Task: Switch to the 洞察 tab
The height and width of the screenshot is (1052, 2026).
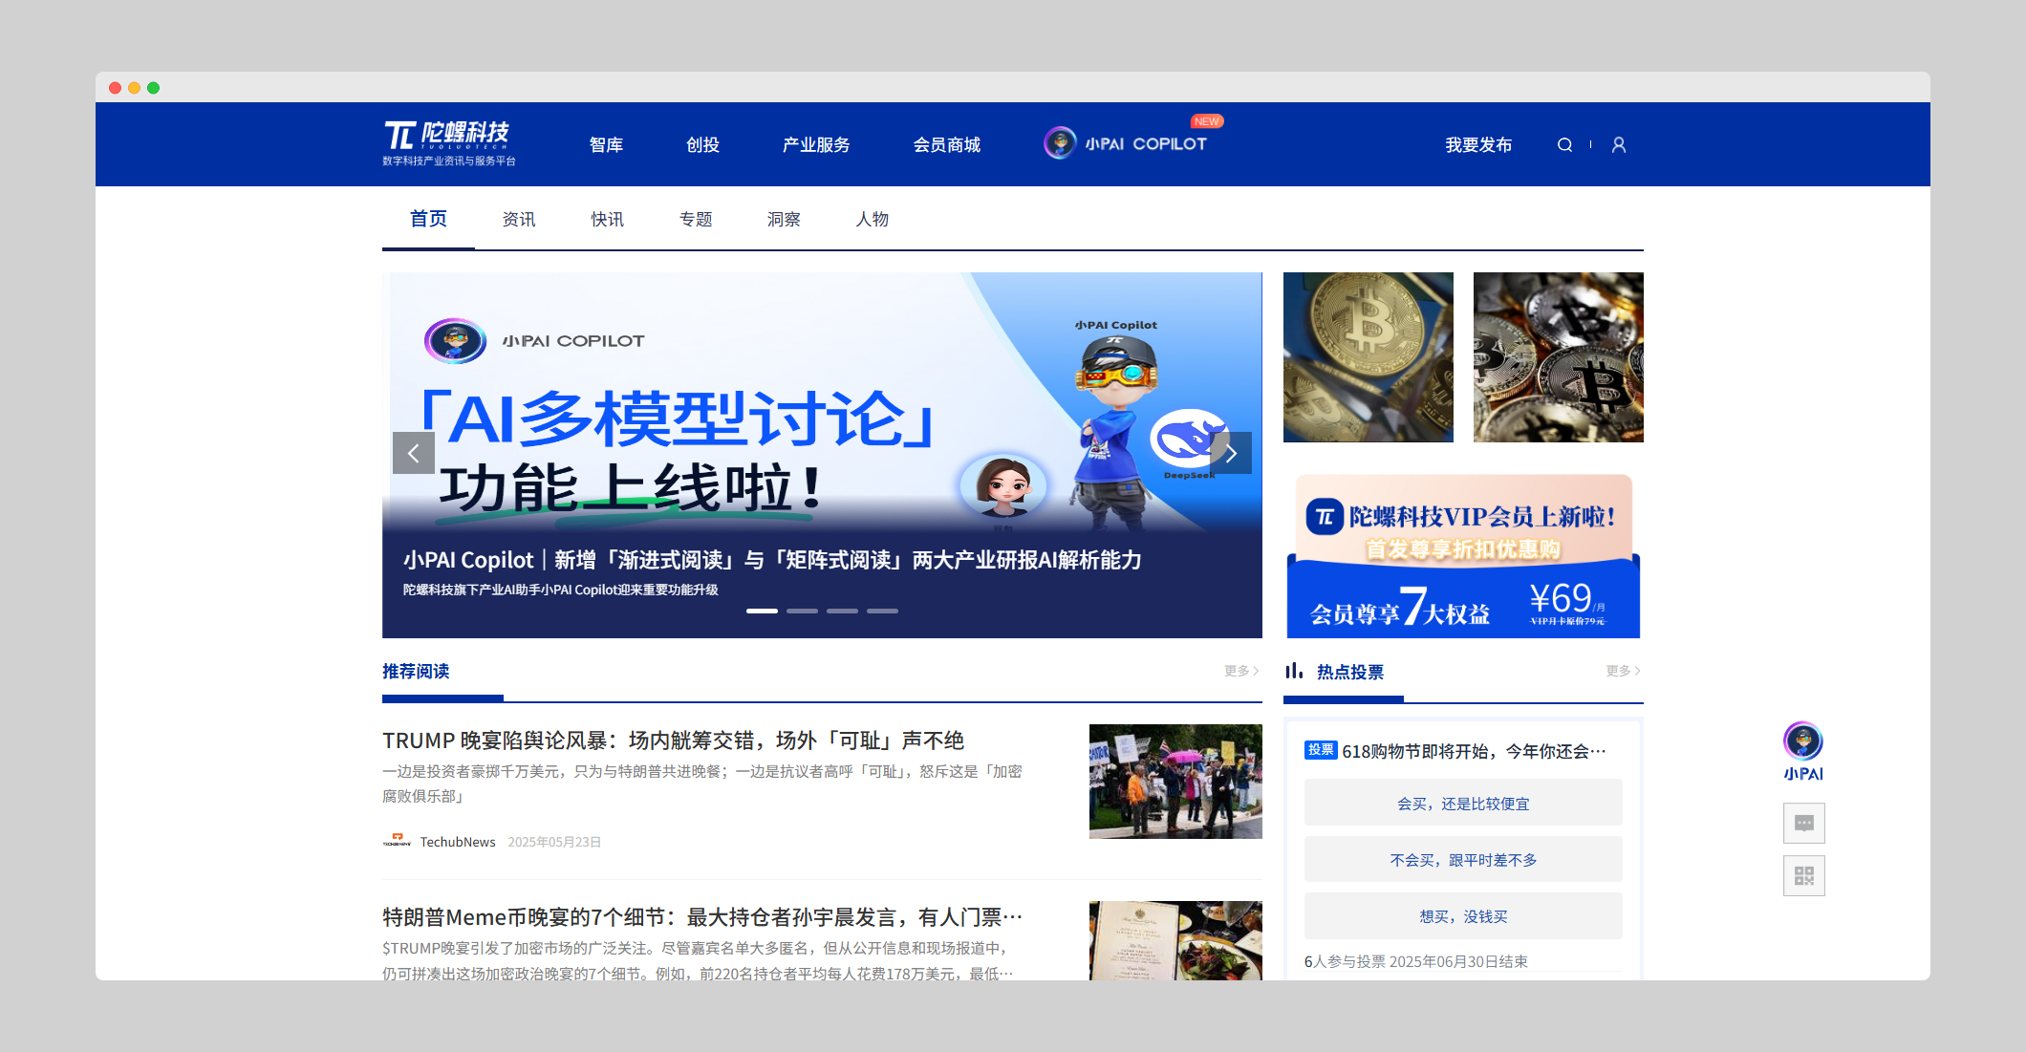Action: (784, 220)
